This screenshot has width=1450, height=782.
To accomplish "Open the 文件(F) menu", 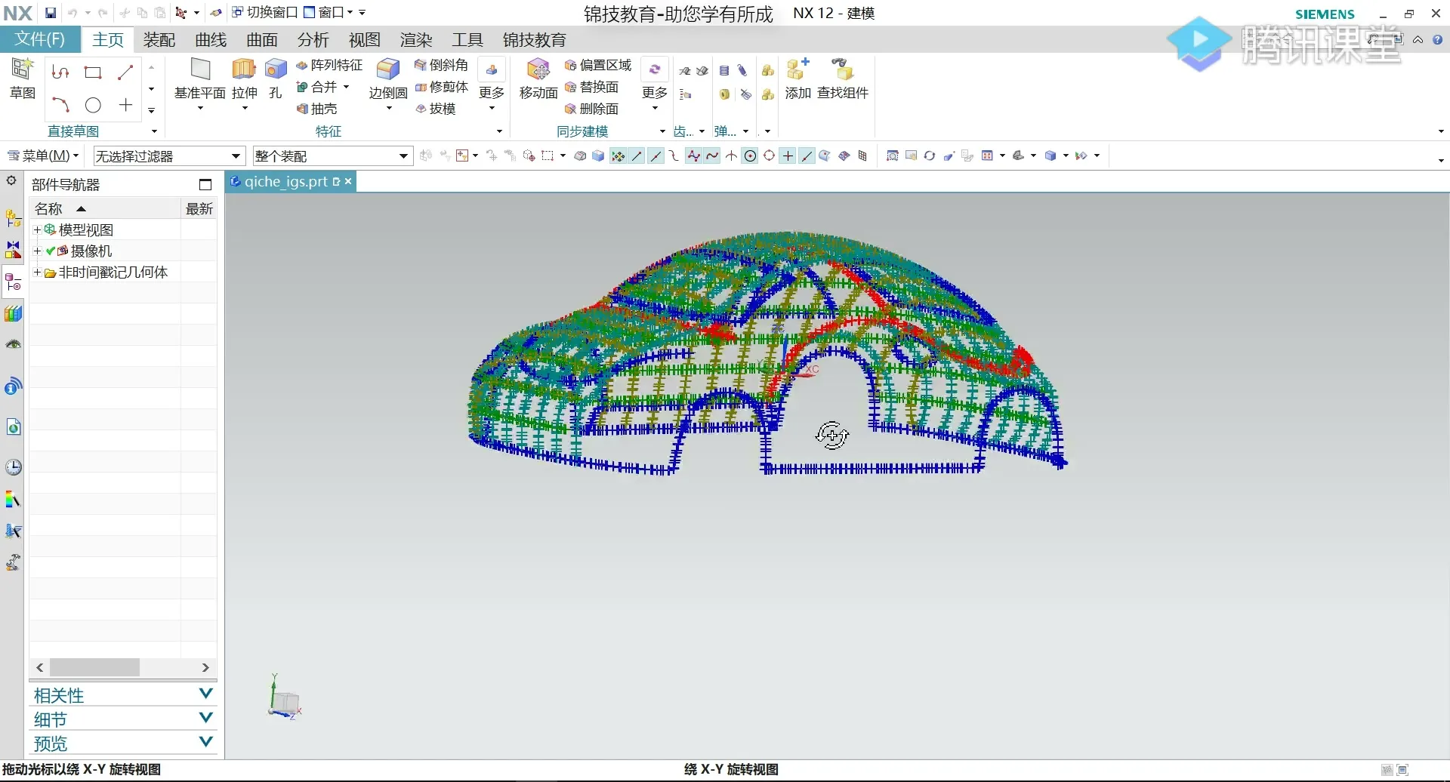I will point(40,39).
